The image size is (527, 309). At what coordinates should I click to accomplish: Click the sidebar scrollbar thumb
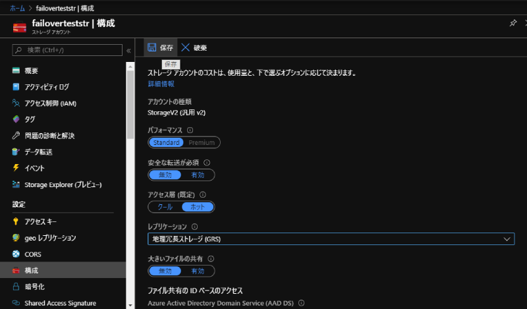(130, 105)
